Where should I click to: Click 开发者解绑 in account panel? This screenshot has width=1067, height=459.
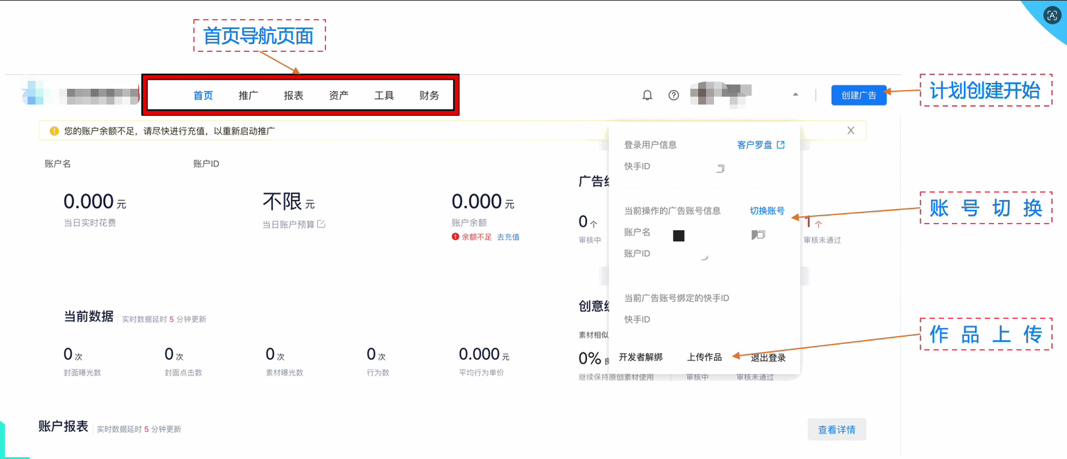[640, 357]
